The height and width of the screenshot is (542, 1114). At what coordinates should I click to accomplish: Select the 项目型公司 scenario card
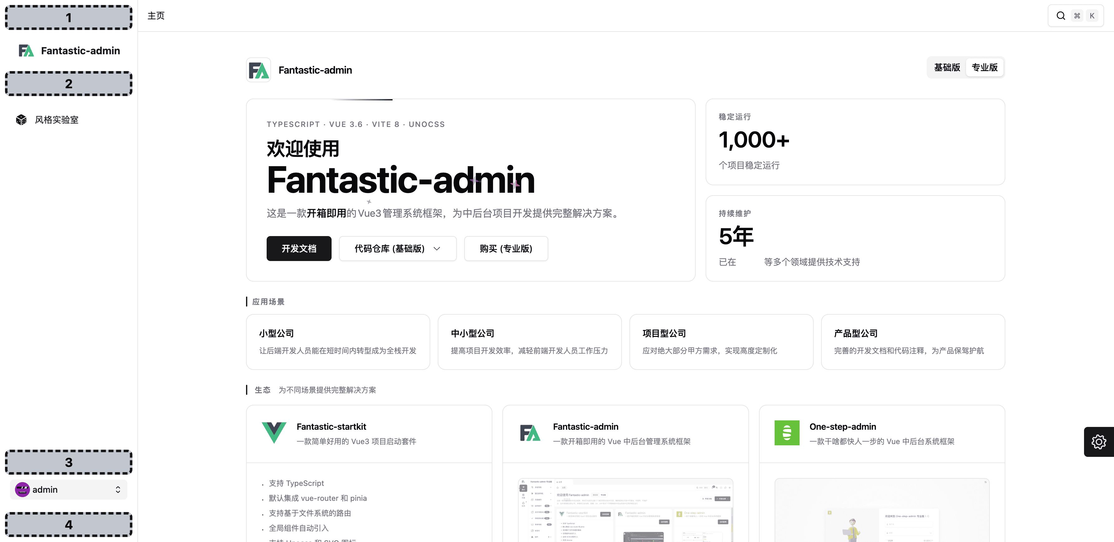[x=721, y=342]
